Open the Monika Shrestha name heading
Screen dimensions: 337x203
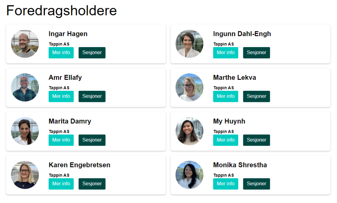click(x=240, y=165)
